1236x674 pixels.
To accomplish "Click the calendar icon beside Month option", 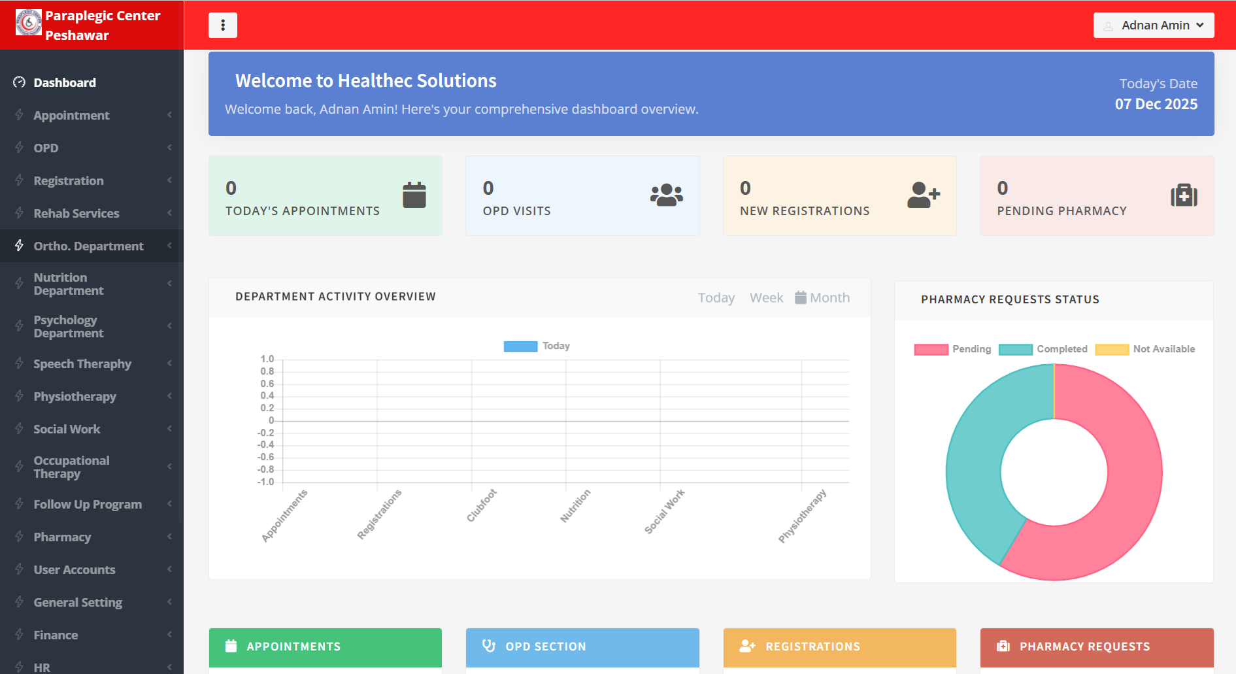I will (800, 296).
